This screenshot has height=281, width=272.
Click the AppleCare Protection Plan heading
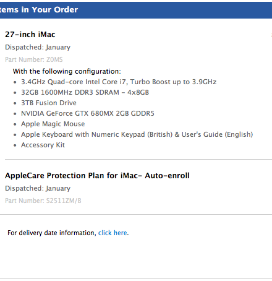pyautogui.click(x=97, y=176)
